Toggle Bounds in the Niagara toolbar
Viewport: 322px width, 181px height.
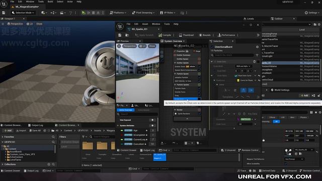click(205, 35)
